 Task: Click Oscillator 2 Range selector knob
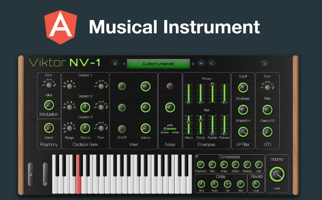click(x=69, y=107)
